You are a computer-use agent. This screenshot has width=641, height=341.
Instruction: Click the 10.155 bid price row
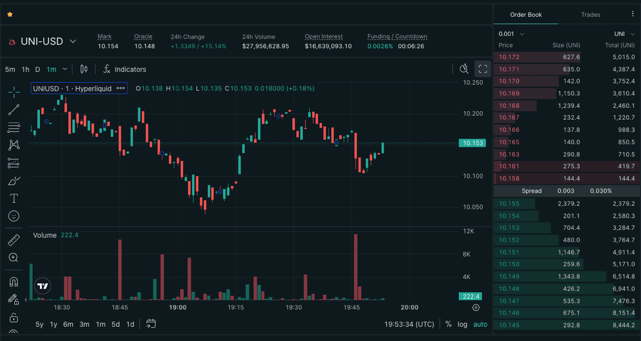point(567,204)
